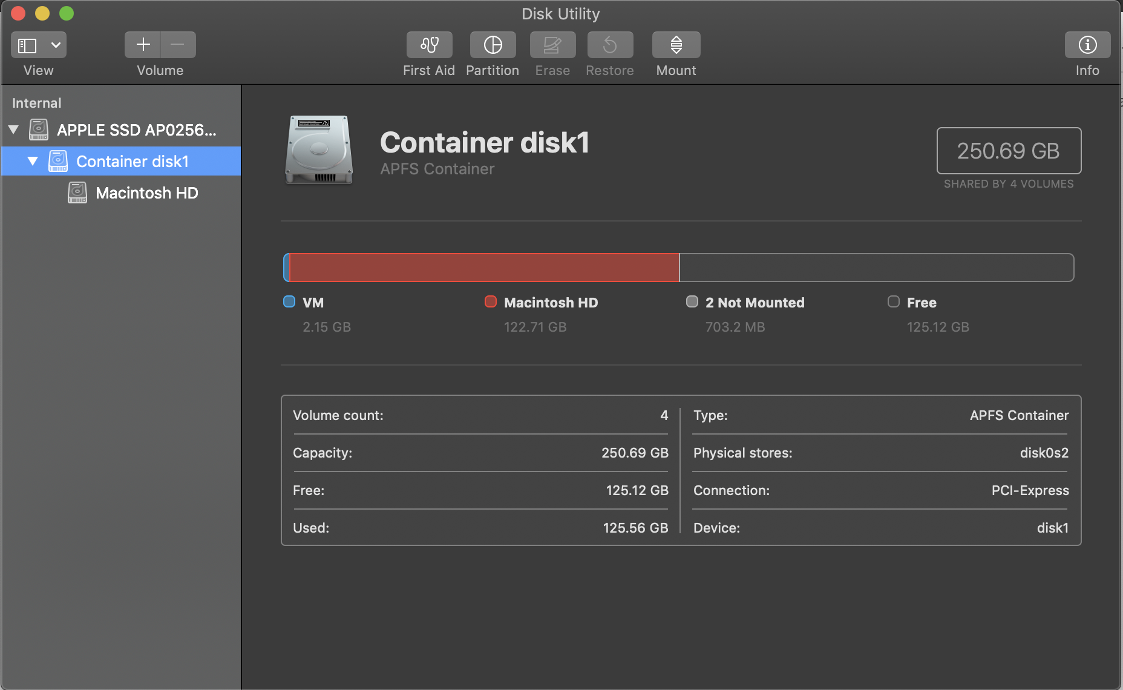Click the remove volume minus button
This screenshot has height=690, width=1123.
pyautogui.click(x=178, y=45)
